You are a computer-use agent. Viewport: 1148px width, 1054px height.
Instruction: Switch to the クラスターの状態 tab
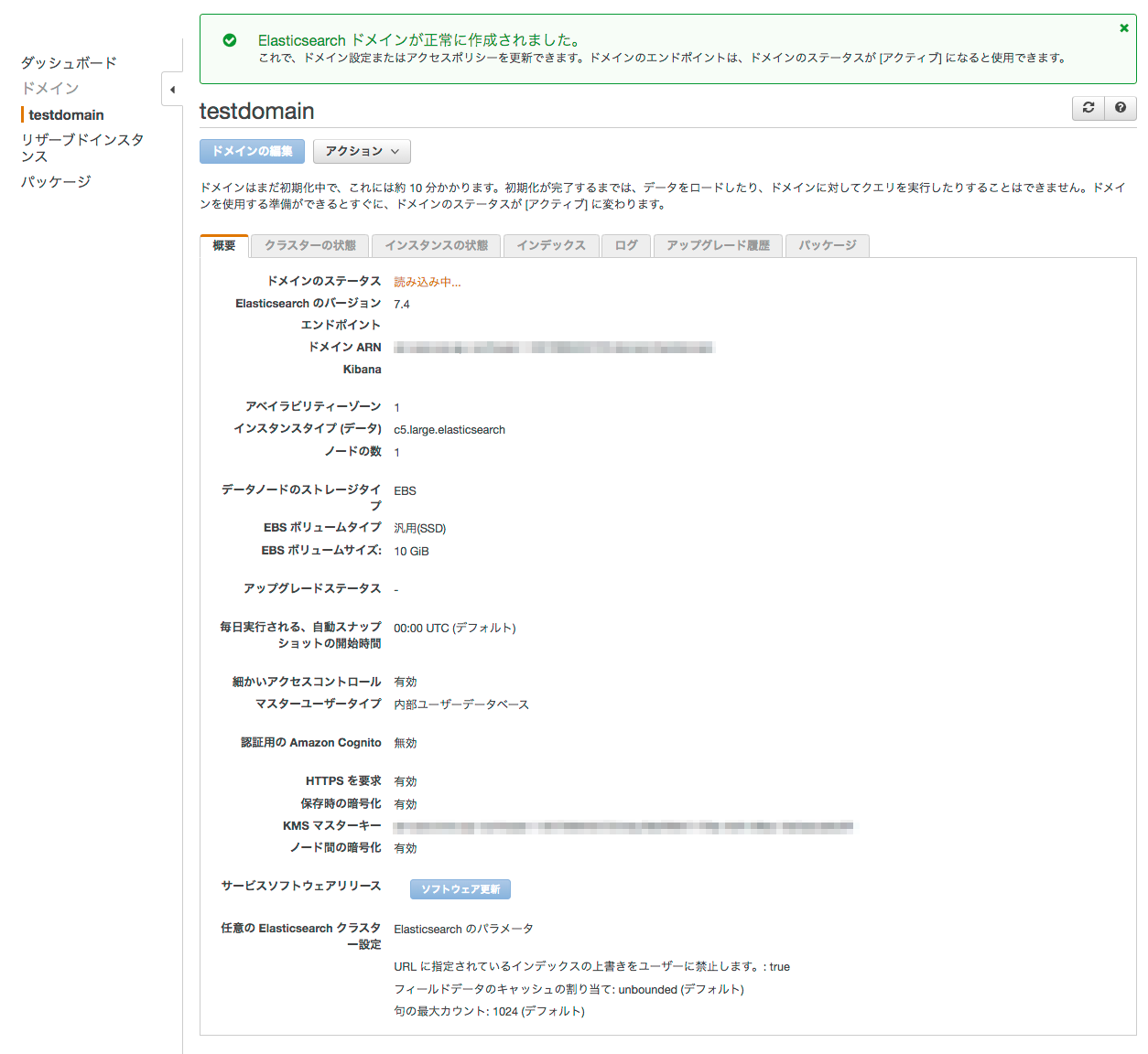click(x=310, y=245)
